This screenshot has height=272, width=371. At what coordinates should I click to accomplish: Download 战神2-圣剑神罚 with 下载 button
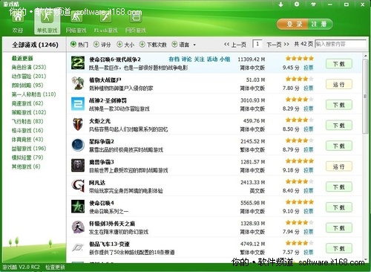pyautogui.click(x=339, y=105)
